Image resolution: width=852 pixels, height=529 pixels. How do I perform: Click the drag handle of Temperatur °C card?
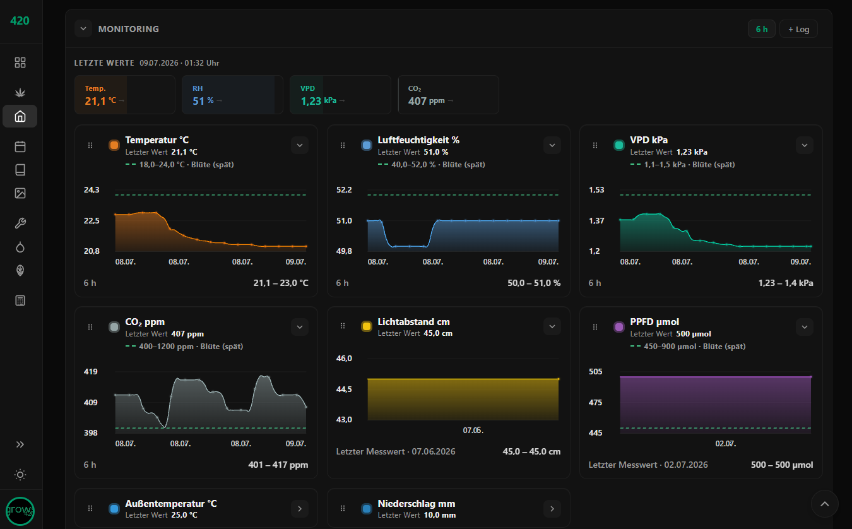(90, 145)
